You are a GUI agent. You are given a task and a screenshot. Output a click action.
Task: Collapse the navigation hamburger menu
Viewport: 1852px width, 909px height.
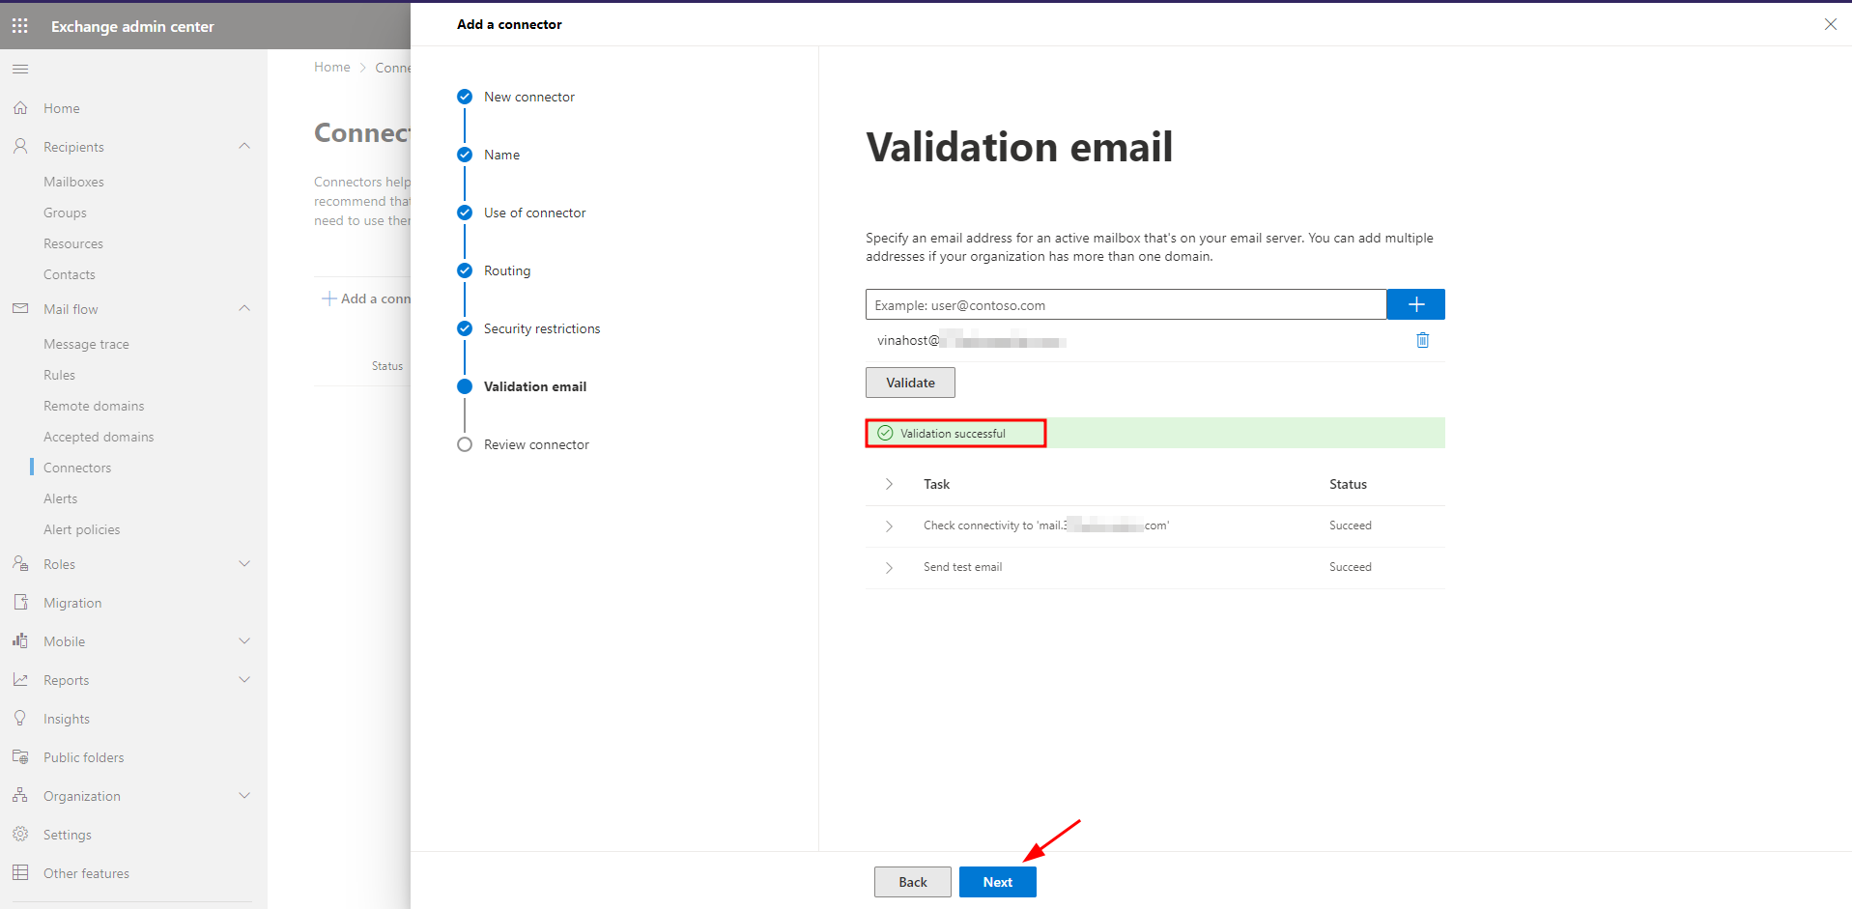20,70
